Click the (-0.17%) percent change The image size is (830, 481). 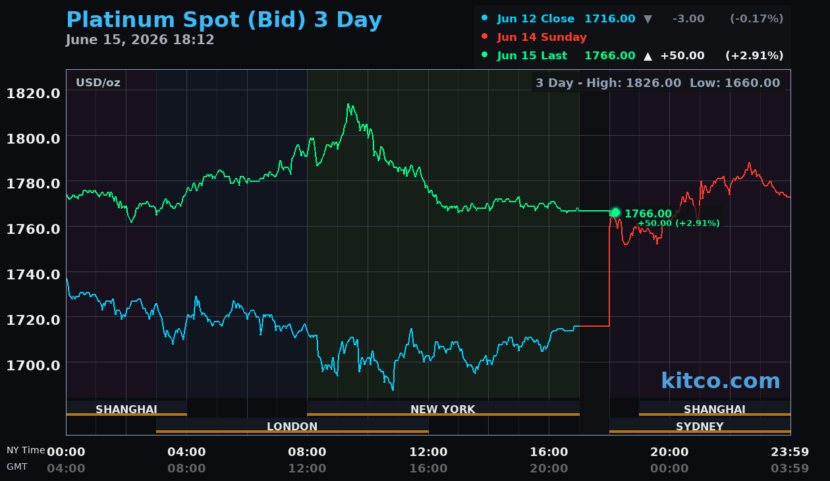coord(757,18)
